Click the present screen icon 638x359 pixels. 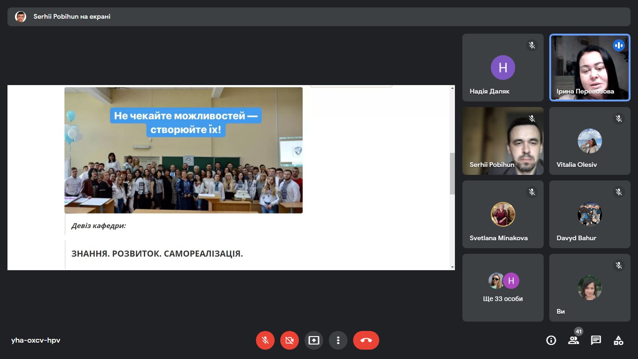(314, 340)
